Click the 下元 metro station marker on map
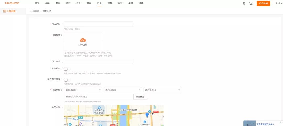Screen dimensions: 283x126 click(x=80, y=118)
